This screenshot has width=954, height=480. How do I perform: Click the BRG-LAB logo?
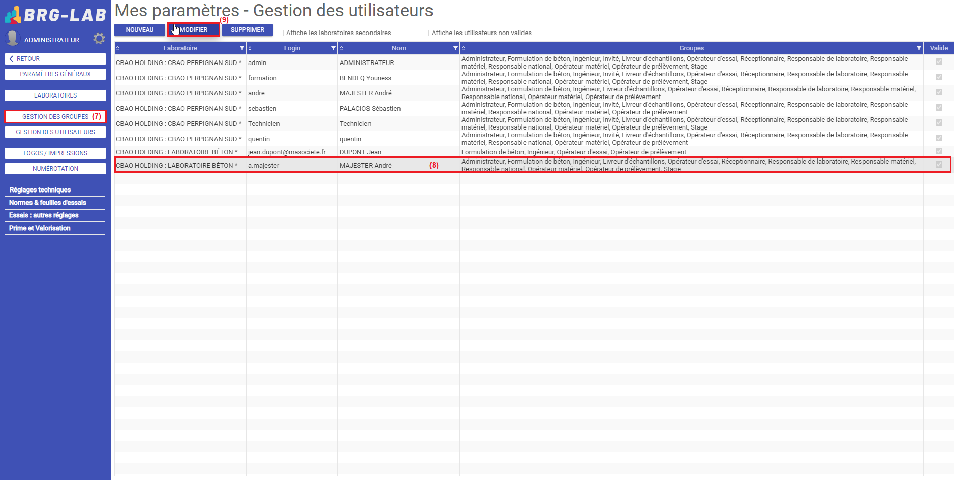[55, 15]
